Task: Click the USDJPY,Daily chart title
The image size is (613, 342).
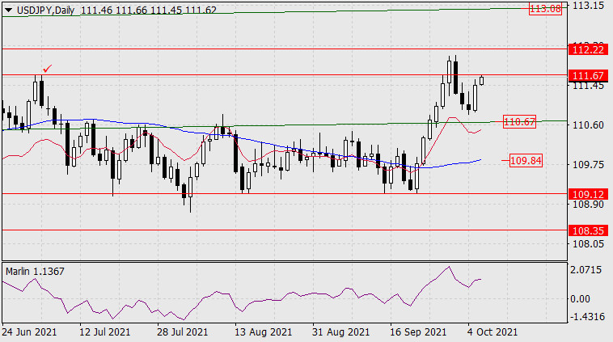Action: tap(46, 11)
